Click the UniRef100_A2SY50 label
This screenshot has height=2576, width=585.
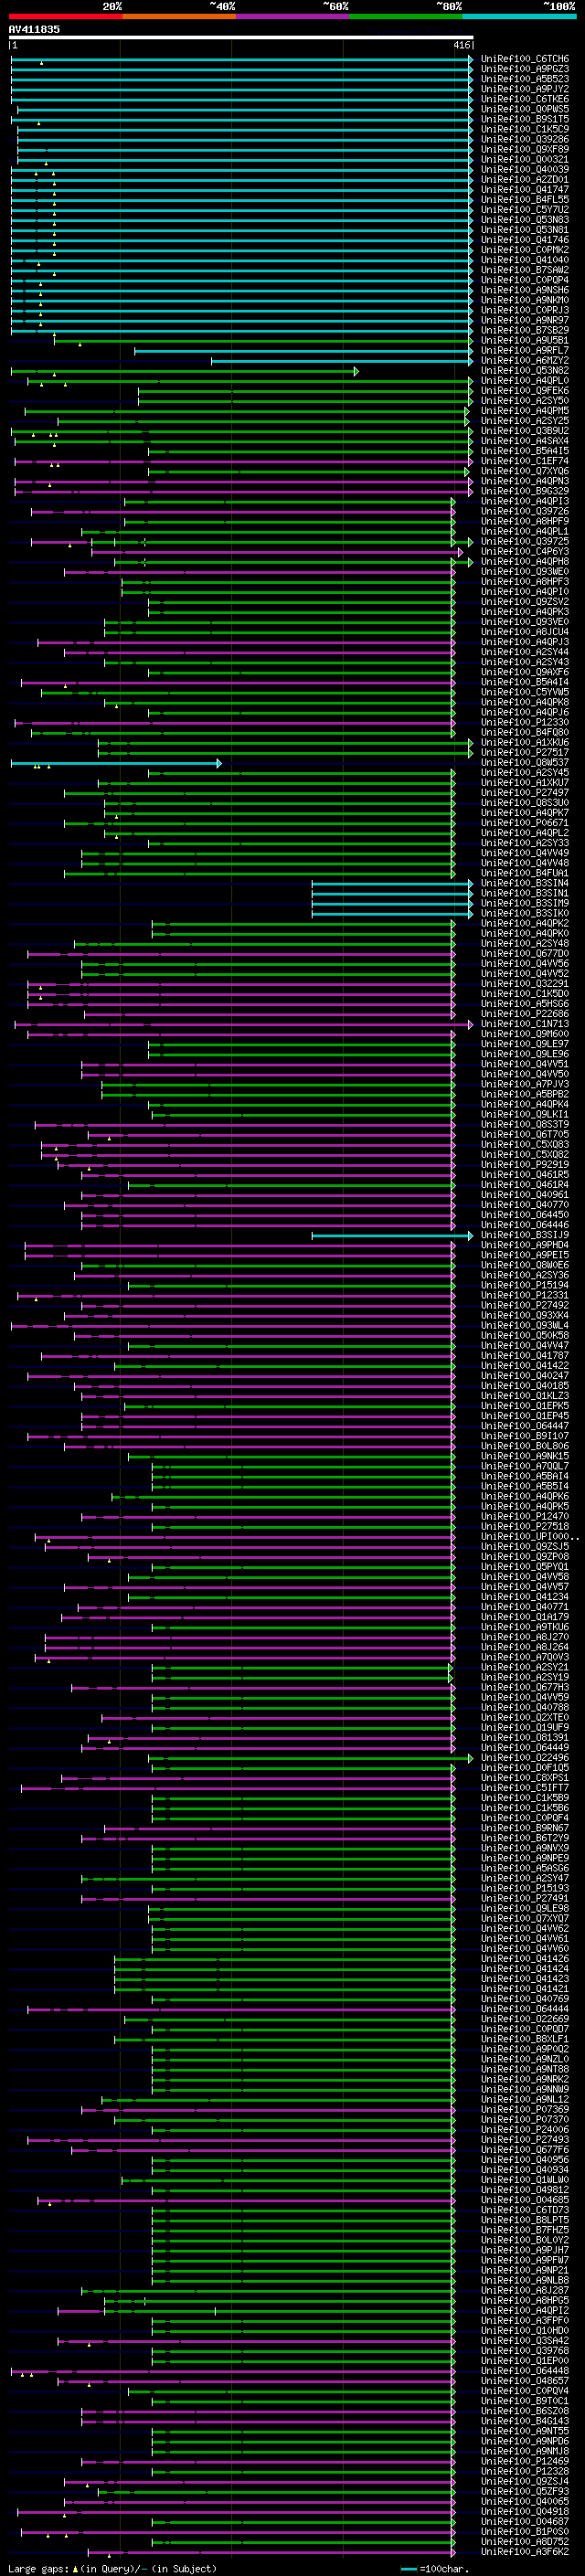pos(524,401)
